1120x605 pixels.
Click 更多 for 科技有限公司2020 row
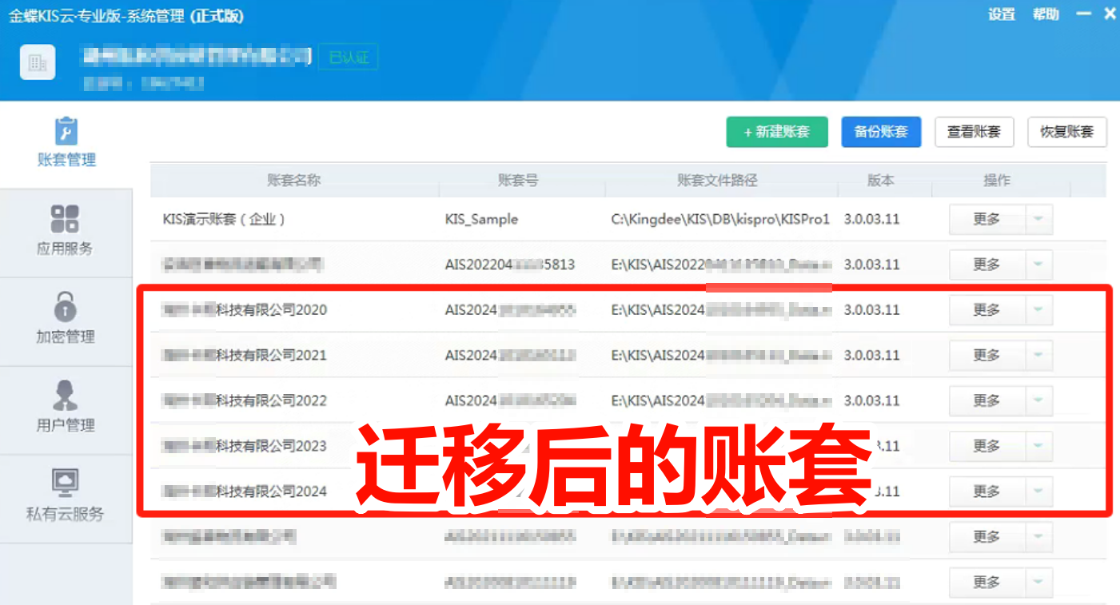pos(986,310)
